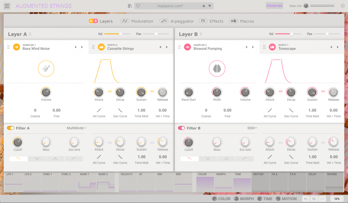This screenshot has height=203, width=348.
Task: Open hispasonic.com preset name field
Action: [170, 6]
